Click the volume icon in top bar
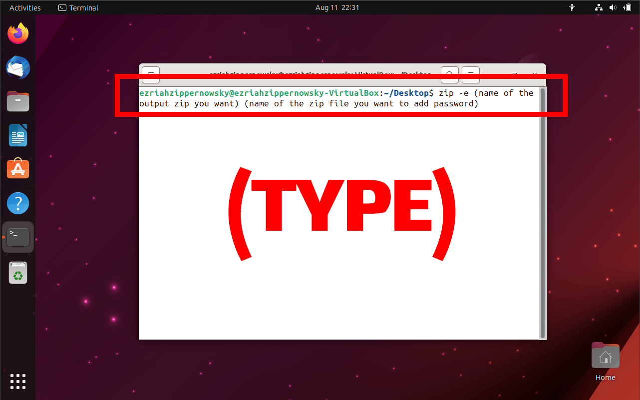The image size is (640, 400). pos(613,7)
